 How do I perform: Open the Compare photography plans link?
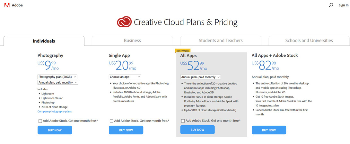[55, 112]
